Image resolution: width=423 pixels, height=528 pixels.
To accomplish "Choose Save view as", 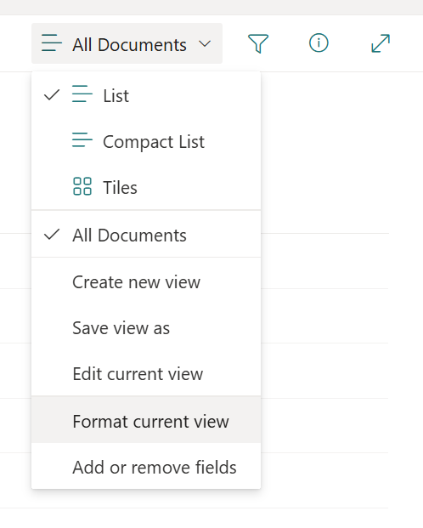I will [x=146, y=327].
